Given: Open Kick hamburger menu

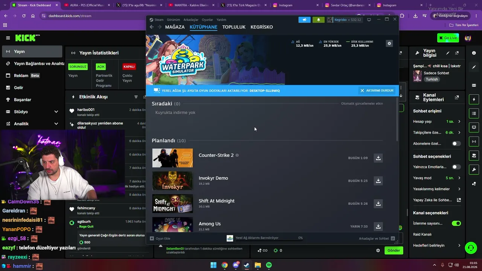Looking at the screenshot, I should click(x=8, y=38).
